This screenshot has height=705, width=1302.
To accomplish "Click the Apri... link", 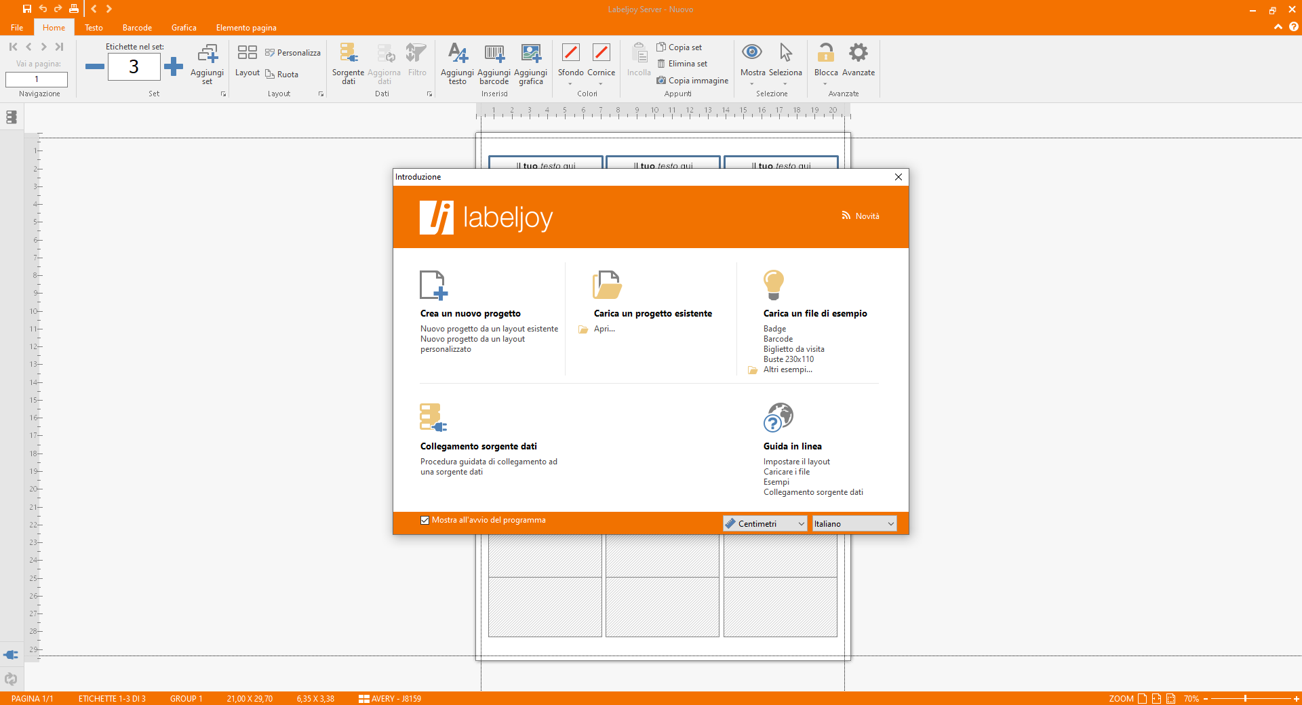I will coord(604,329).
